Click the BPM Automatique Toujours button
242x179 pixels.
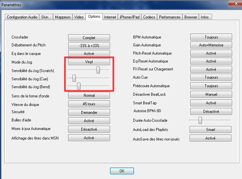(211, 37)
